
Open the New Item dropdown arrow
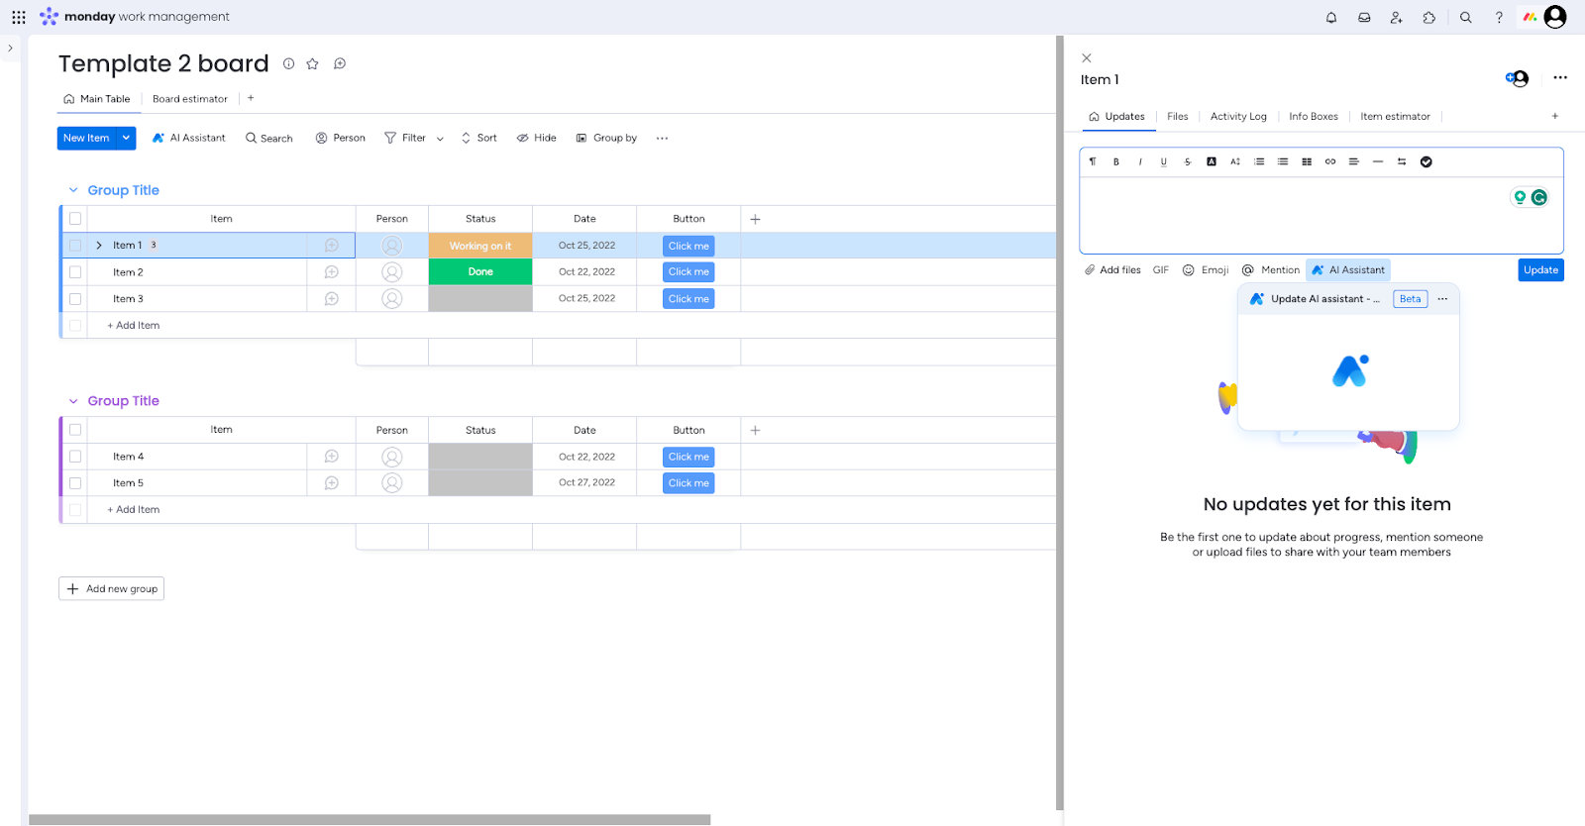[x=127, y=139]
